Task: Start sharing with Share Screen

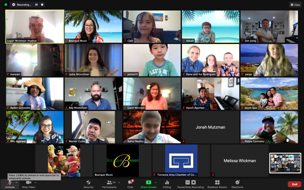Action: tap(148, 183)
